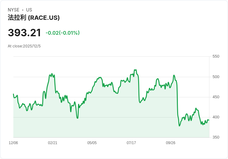
Task: Click the US market label
Action: coord(29,10)
